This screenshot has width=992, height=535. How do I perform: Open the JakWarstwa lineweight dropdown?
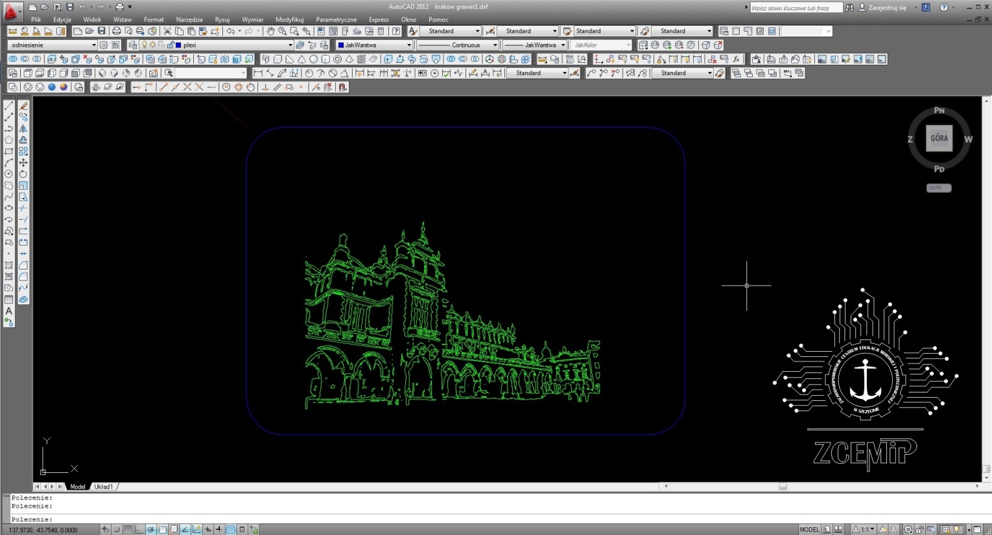pyautogui.click(x=535, y=45)
